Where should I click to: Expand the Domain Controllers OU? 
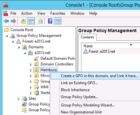[31, 64]
